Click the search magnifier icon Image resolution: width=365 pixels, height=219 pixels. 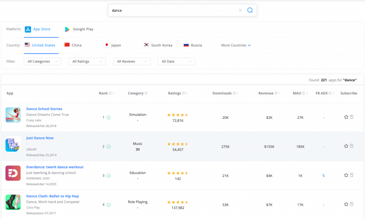tap(250, 10)
